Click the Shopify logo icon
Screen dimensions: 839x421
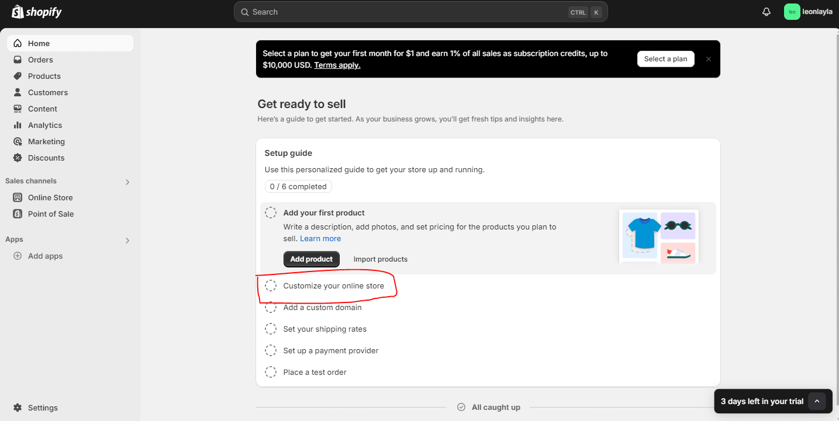click(x=18, y=12)
